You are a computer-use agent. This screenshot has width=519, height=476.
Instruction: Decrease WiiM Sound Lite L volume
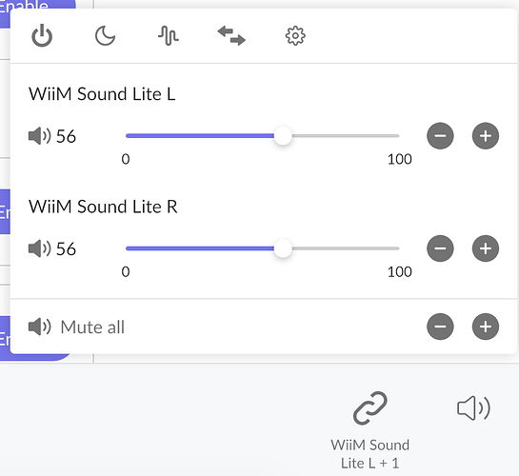440,136
